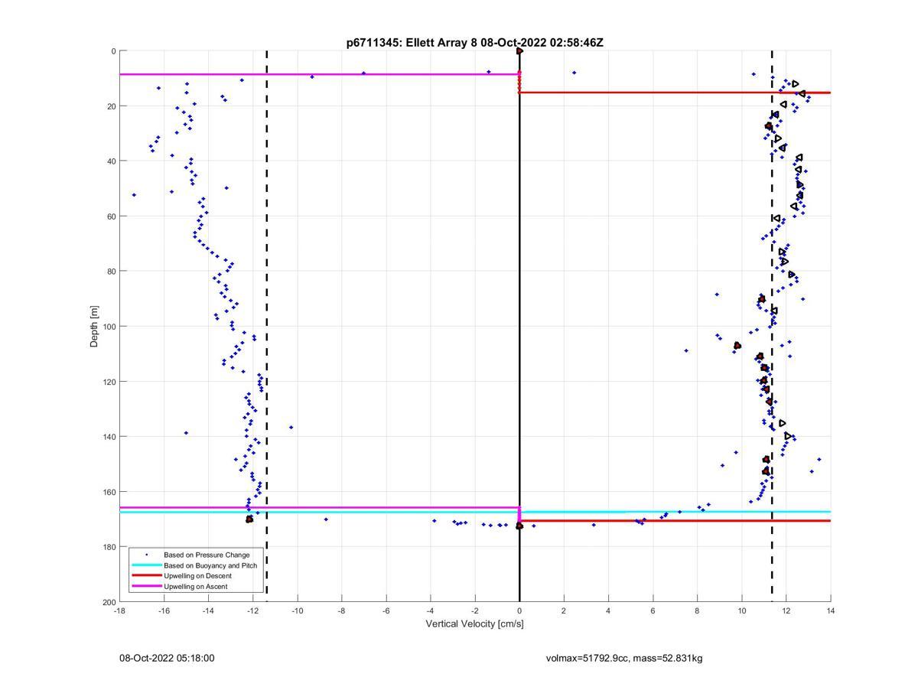Screen dimensions: 918x677
Task: Click the '0' tick label on the velocity axis
Action: [519, 611]
